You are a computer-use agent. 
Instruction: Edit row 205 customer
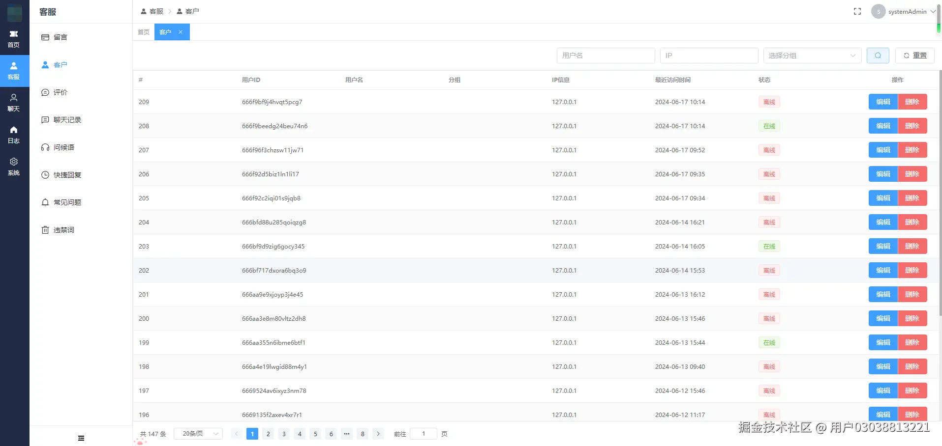pyautogui.click(x=883, y=198)
